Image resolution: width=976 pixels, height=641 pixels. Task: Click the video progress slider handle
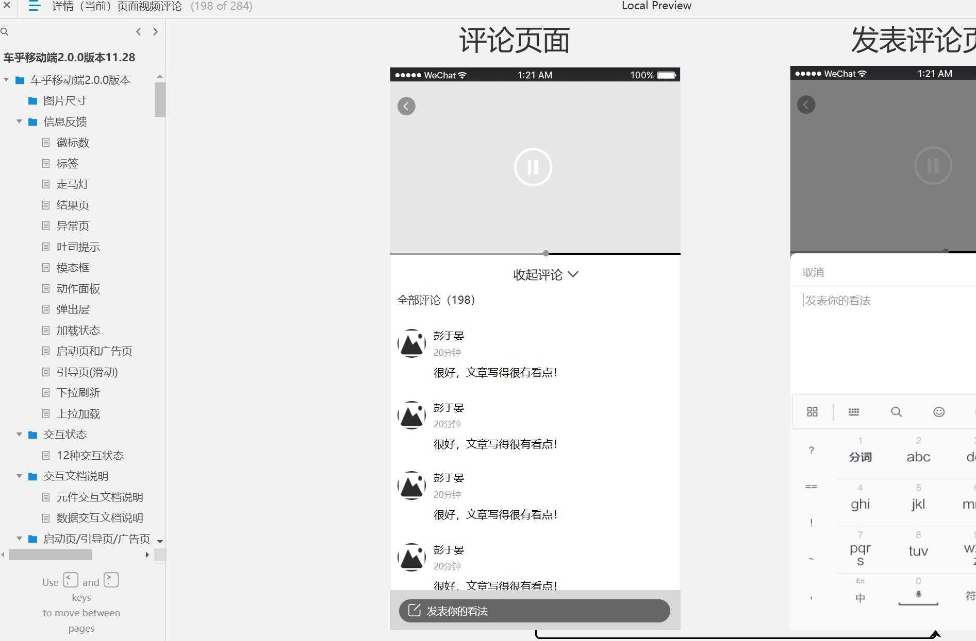click(x=545, y=253)
